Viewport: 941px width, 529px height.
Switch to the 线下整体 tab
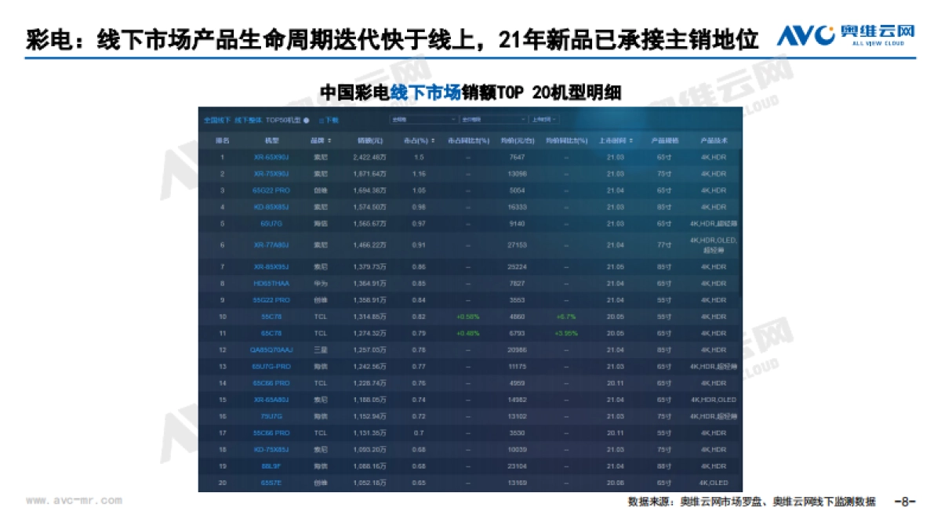248,119
